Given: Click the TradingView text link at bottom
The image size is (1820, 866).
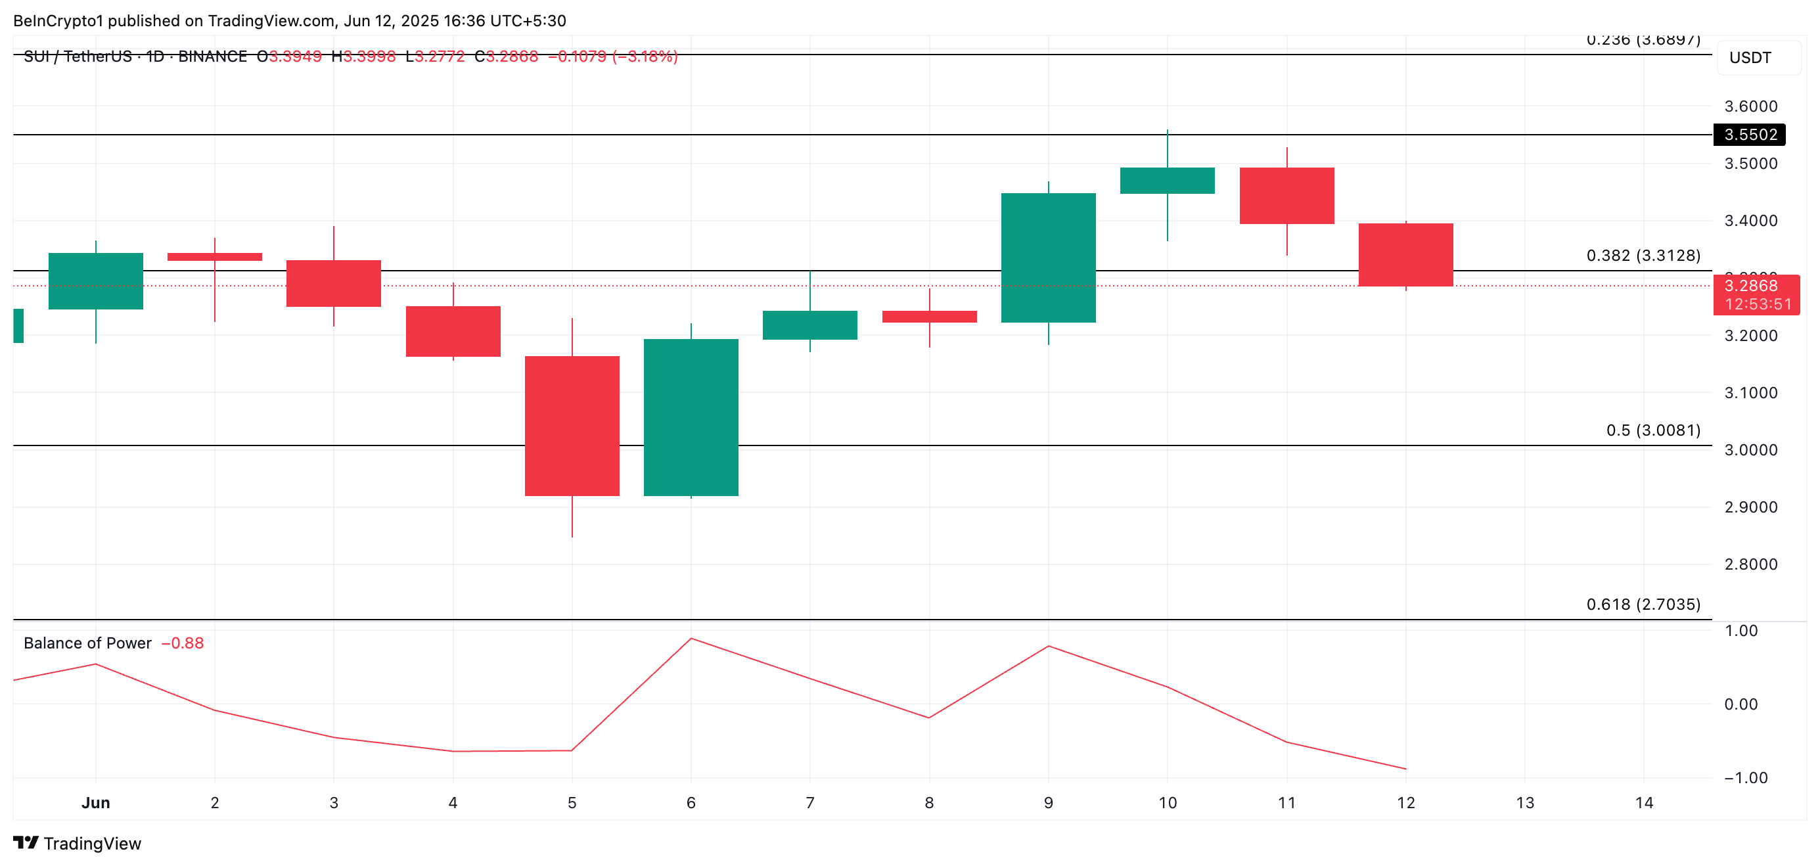Looking at the screenshot, I should point(92,844).
